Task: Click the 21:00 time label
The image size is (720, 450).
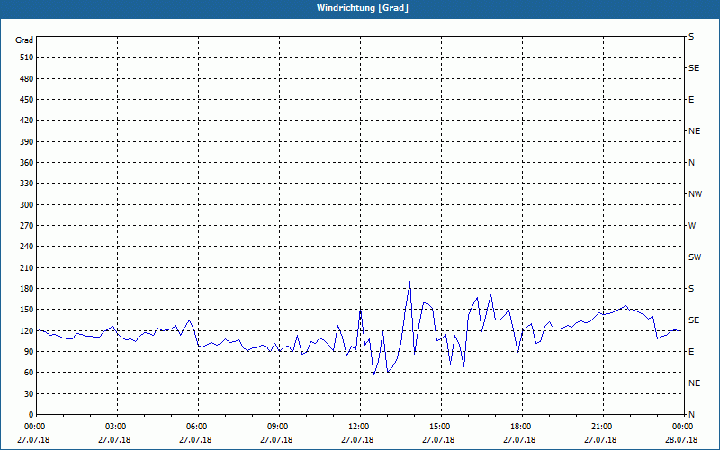Action: [602, 427]
